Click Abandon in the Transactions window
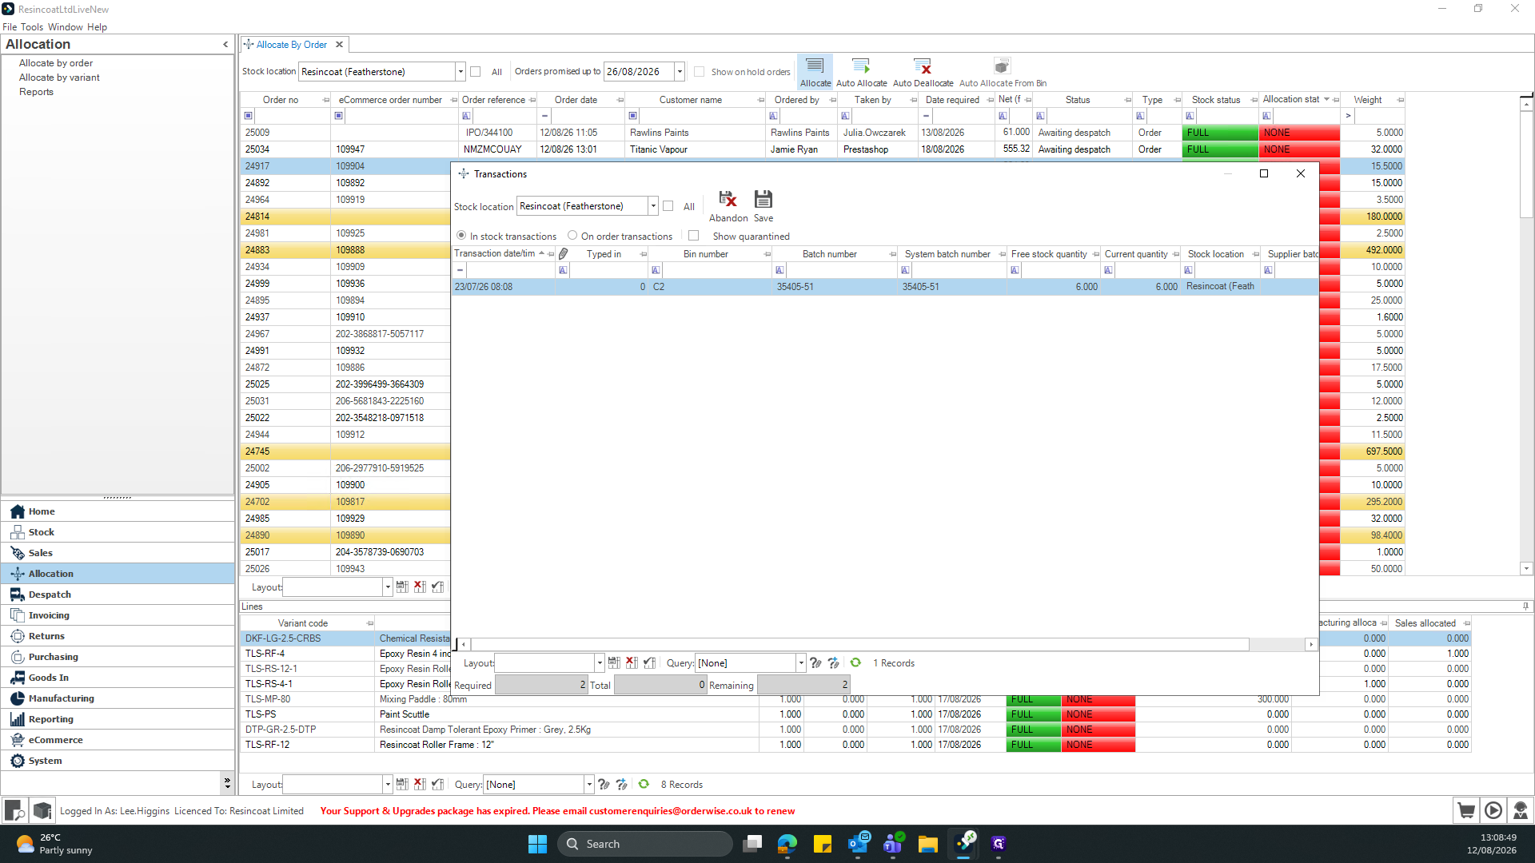Screen dimensions: 1535x863 (728, 206)
